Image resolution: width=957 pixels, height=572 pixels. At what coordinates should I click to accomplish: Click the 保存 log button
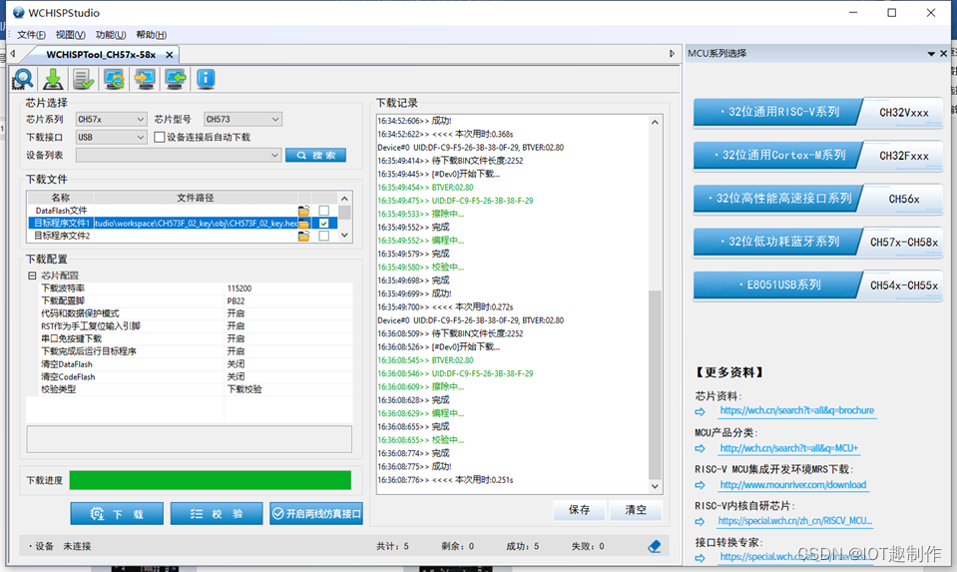tap(579, 510)
